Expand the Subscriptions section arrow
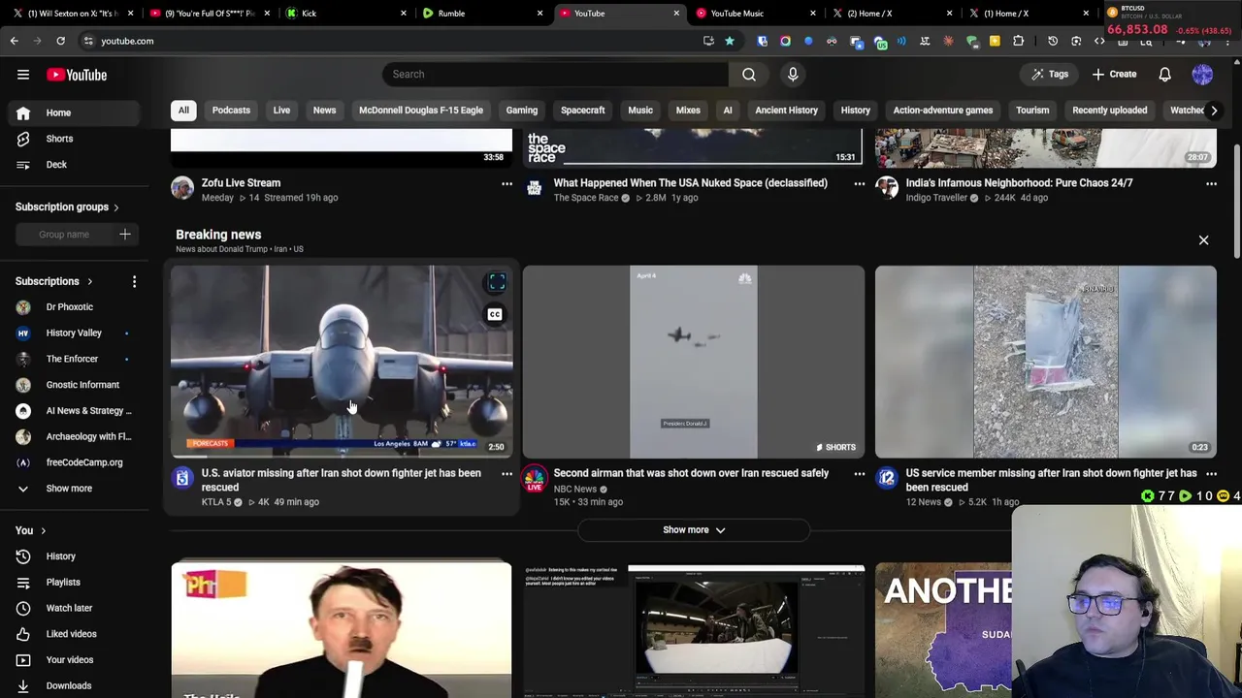1242x698 pixels. (89, 282)
